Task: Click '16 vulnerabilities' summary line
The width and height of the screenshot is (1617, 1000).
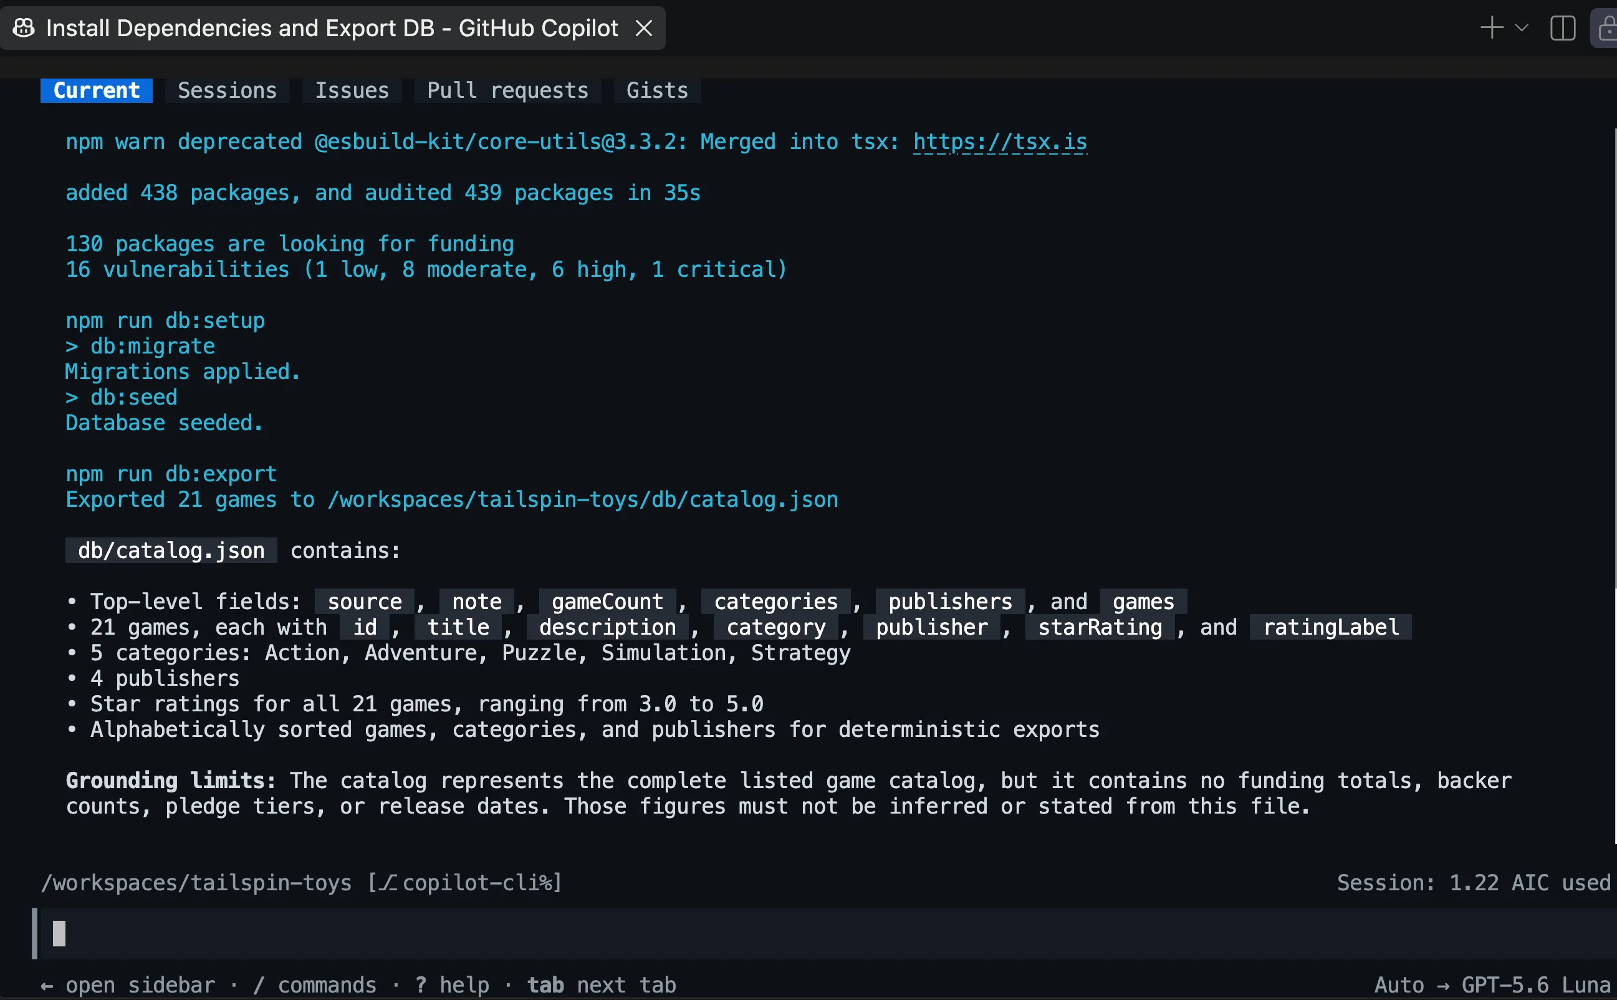Action: [x=426, y=269]
